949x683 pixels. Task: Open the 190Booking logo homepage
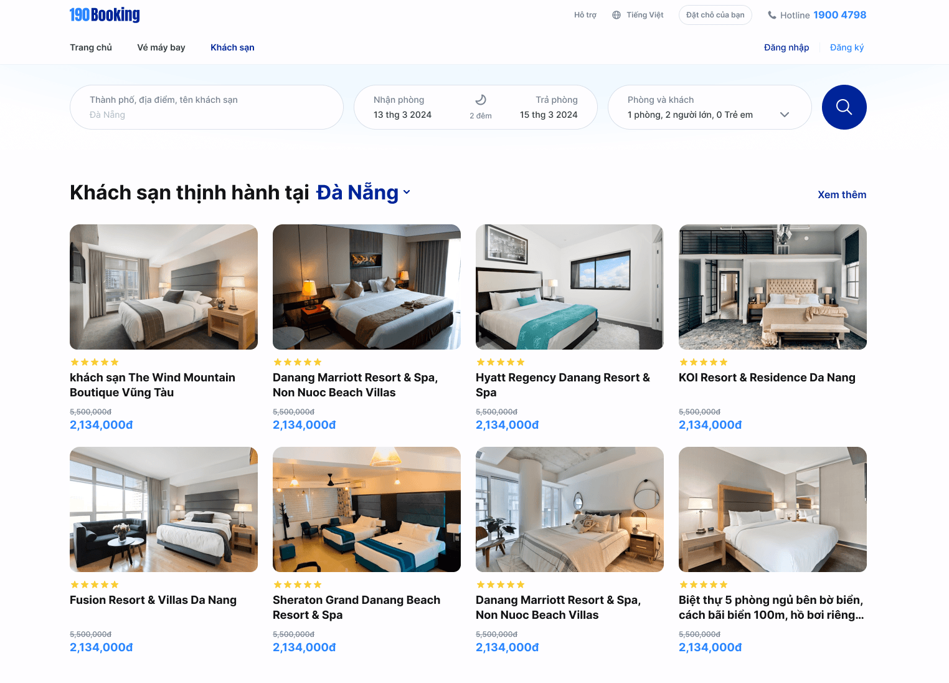pos(105,15)
